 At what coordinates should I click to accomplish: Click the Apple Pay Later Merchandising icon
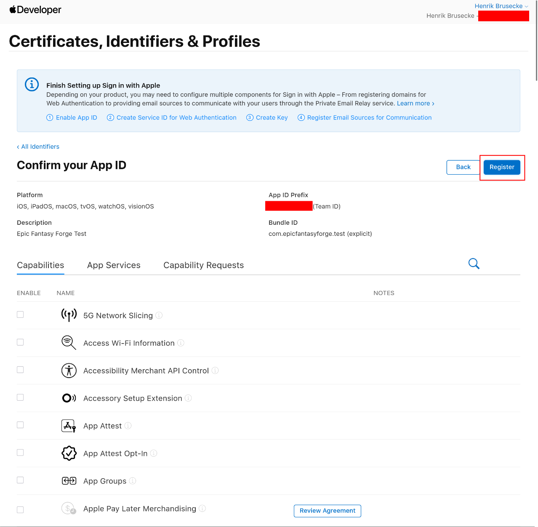69,508
